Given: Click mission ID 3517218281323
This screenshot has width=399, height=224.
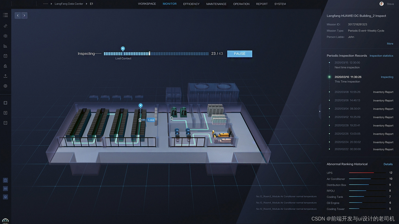Looking at the screenshot, I should click(357, 24).
